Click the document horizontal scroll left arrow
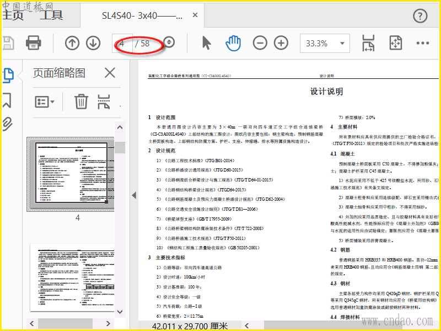 coord(246,325)
